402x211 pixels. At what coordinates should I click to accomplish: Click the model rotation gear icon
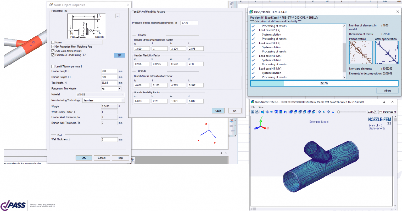[267, 112]
